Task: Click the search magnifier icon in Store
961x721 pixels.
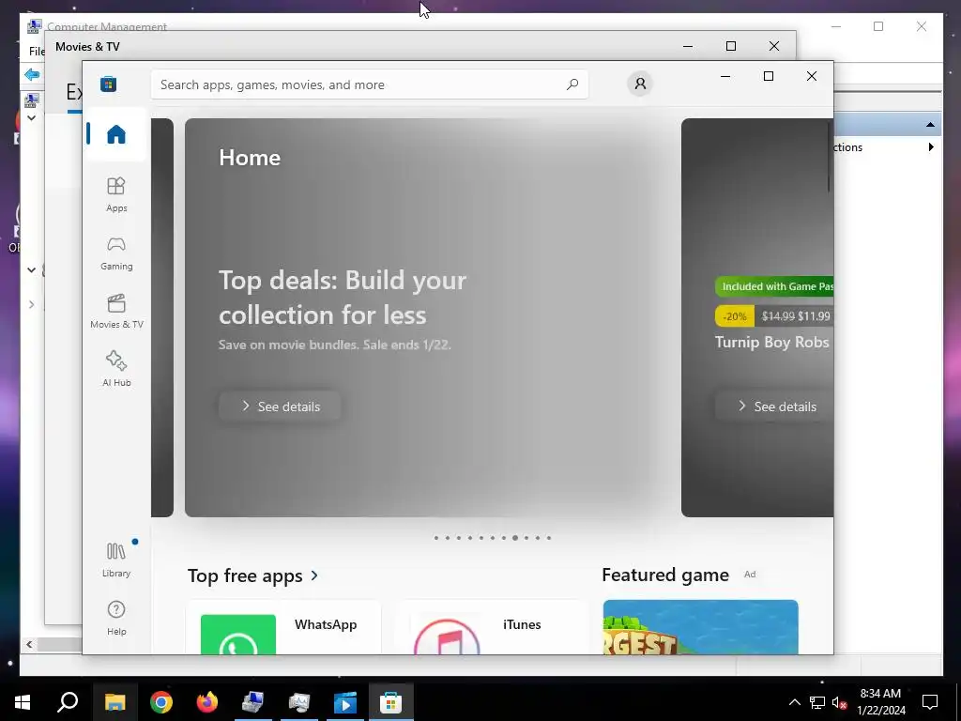Action: tap(572, 84)
